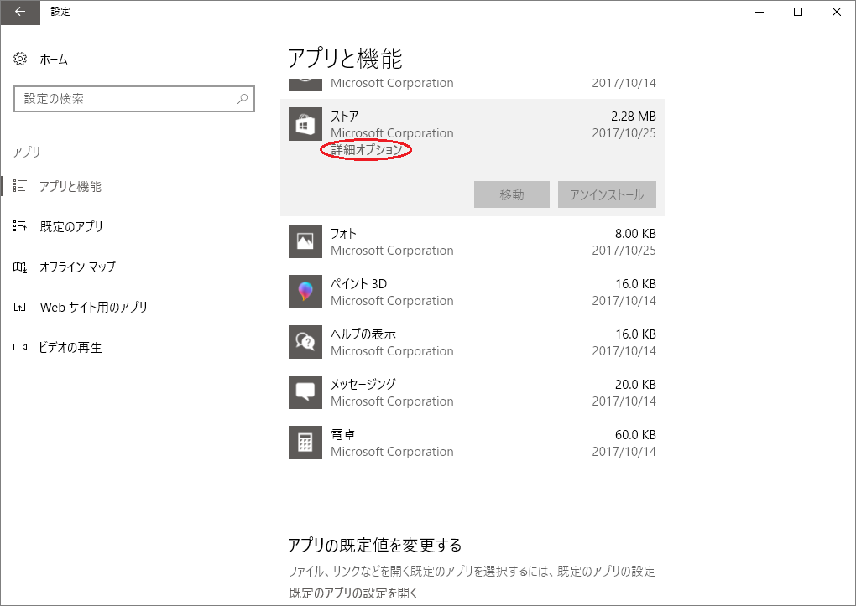Minimize the 設定 window
The image size is (856, 606).
coord(759,12)
